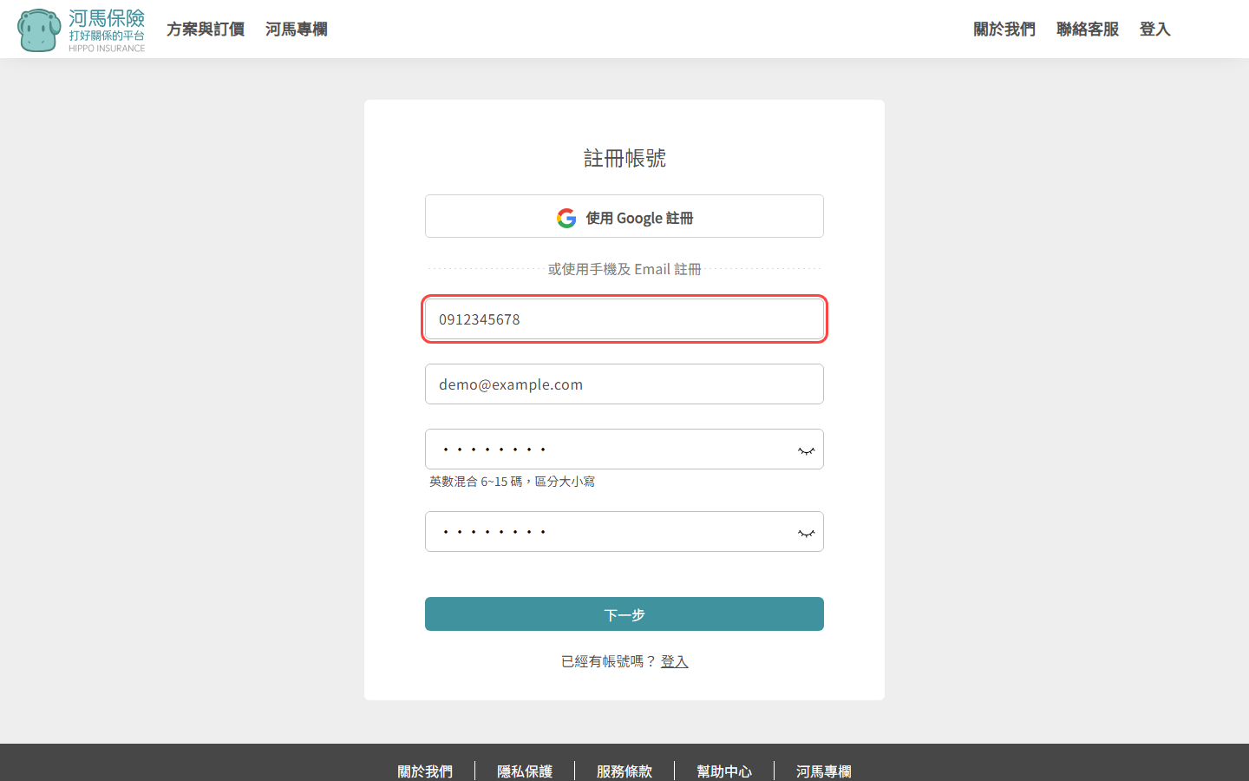Visit 幫助中心 from the footer
This screenshot has height=781, width=1249.
pos(724,771)
